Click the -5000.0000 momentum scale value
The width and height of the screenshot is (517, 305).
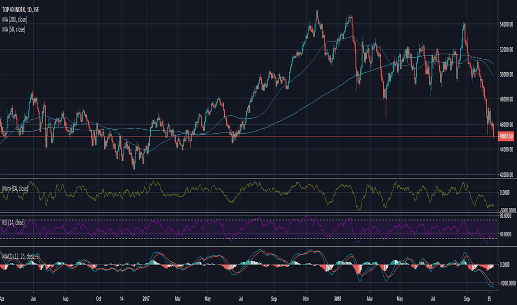click(x=508, y=210)
